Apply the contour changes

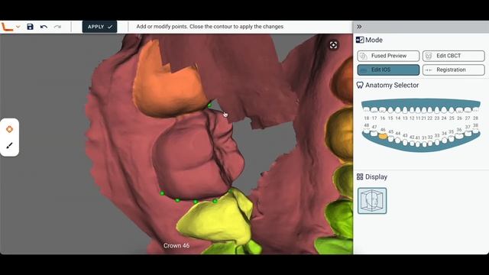[x=99, y=27]
